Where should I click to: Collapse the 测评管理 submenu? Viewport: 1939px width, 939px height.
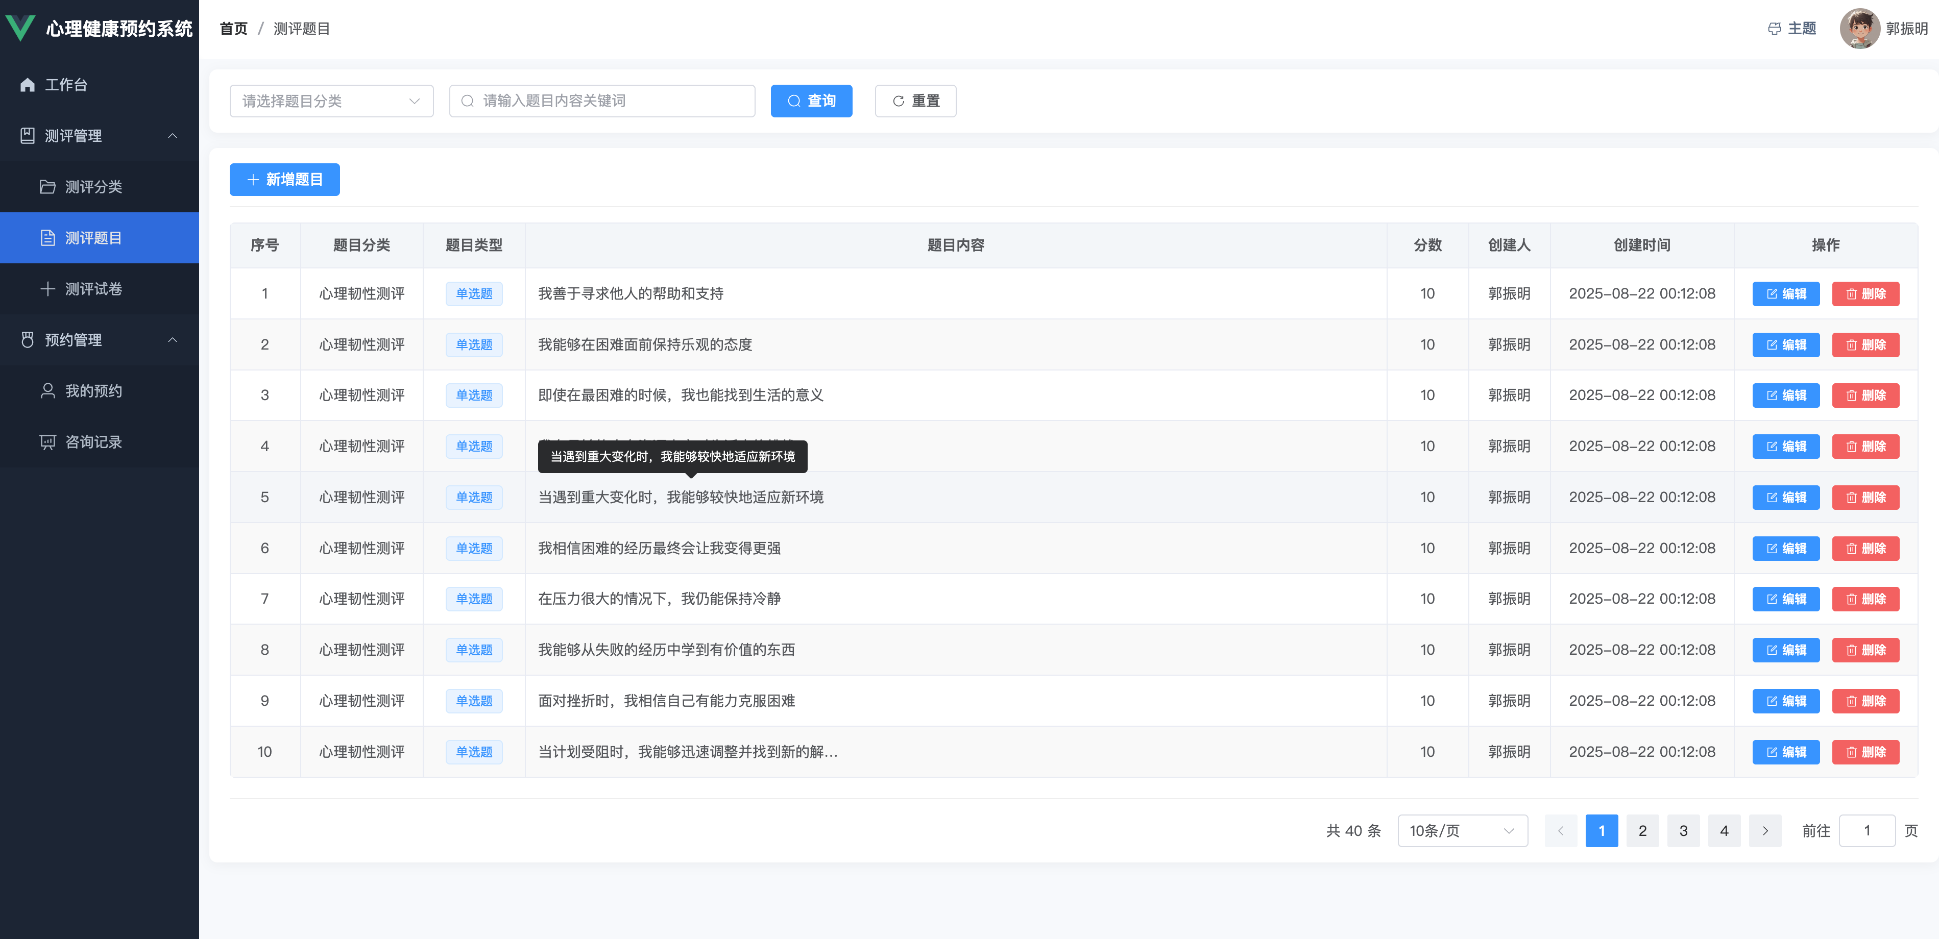(x=173, y=136)
